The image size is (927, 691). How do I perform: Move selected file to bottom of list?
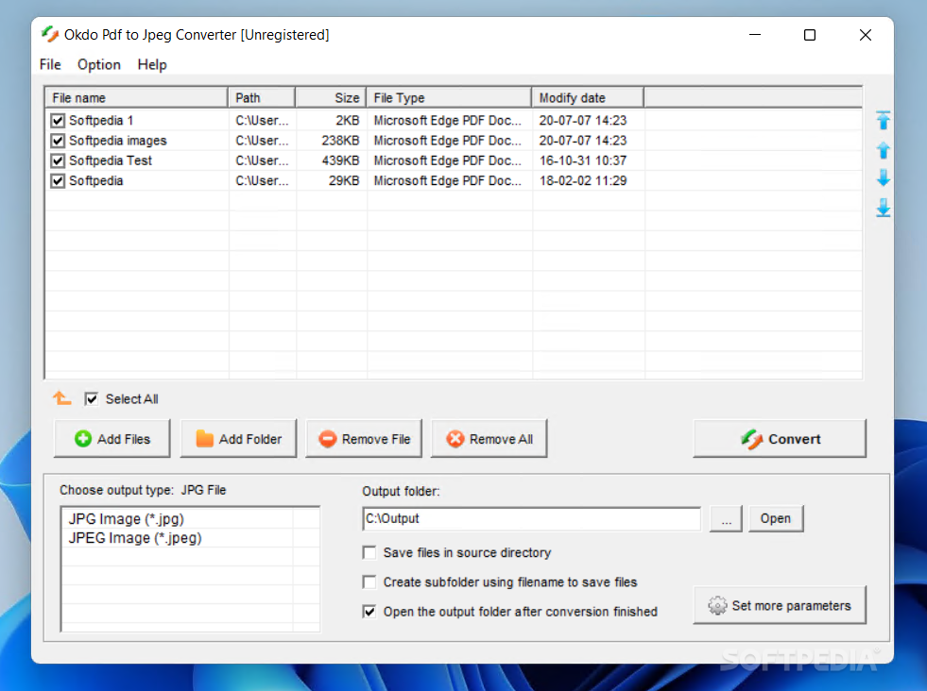883,208
